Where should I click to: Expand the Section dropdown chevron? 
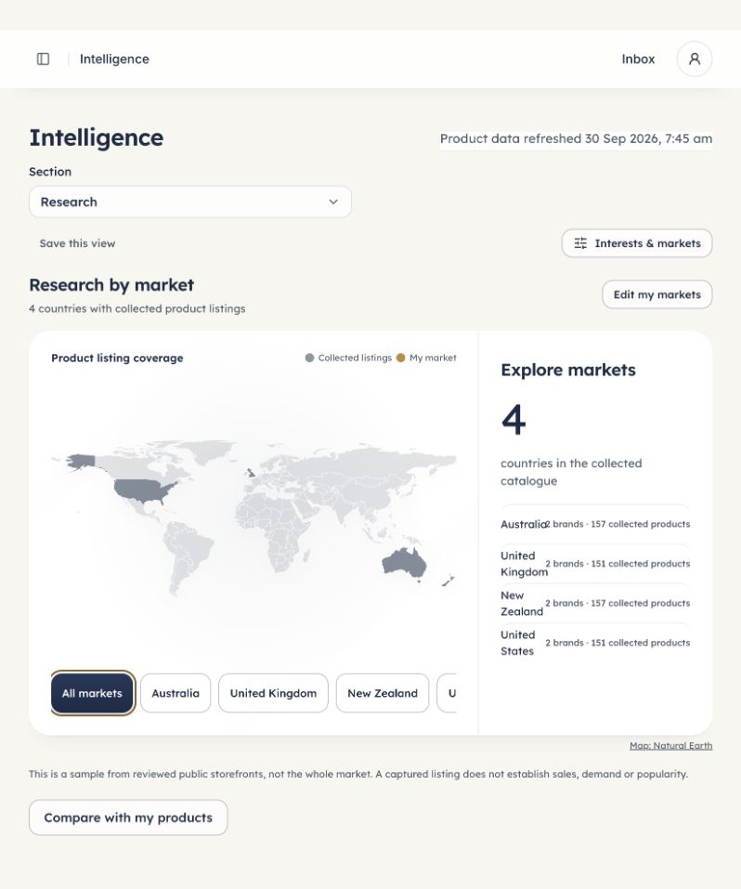coord(333,202)
